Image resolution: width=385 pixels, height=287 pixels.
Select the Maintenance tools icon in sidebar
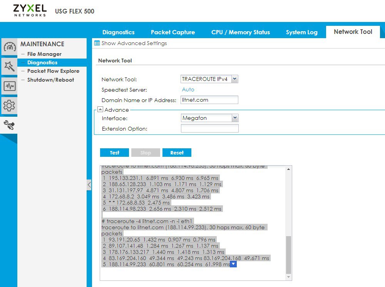coord(9,125)
